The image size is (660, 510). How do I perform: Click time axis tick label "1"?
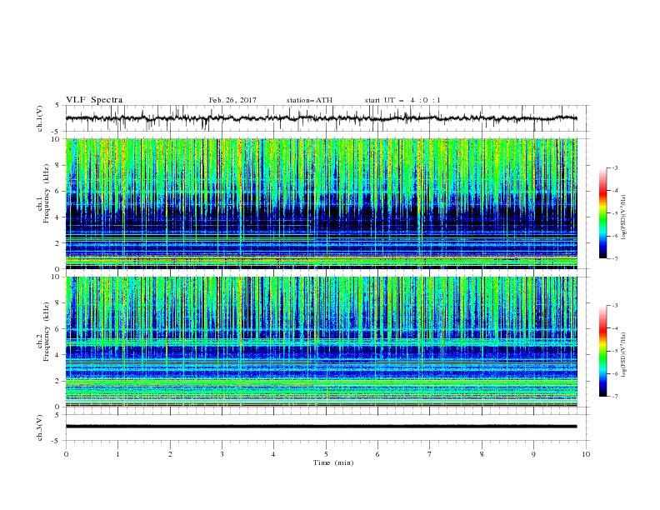coord(118,454)
